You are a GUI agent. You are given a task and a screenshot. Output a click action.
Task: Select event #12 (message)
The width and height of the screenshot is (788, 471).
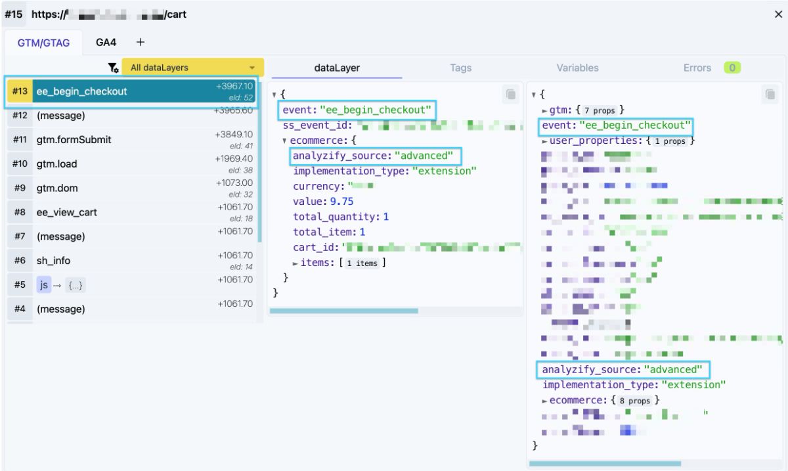131,116
